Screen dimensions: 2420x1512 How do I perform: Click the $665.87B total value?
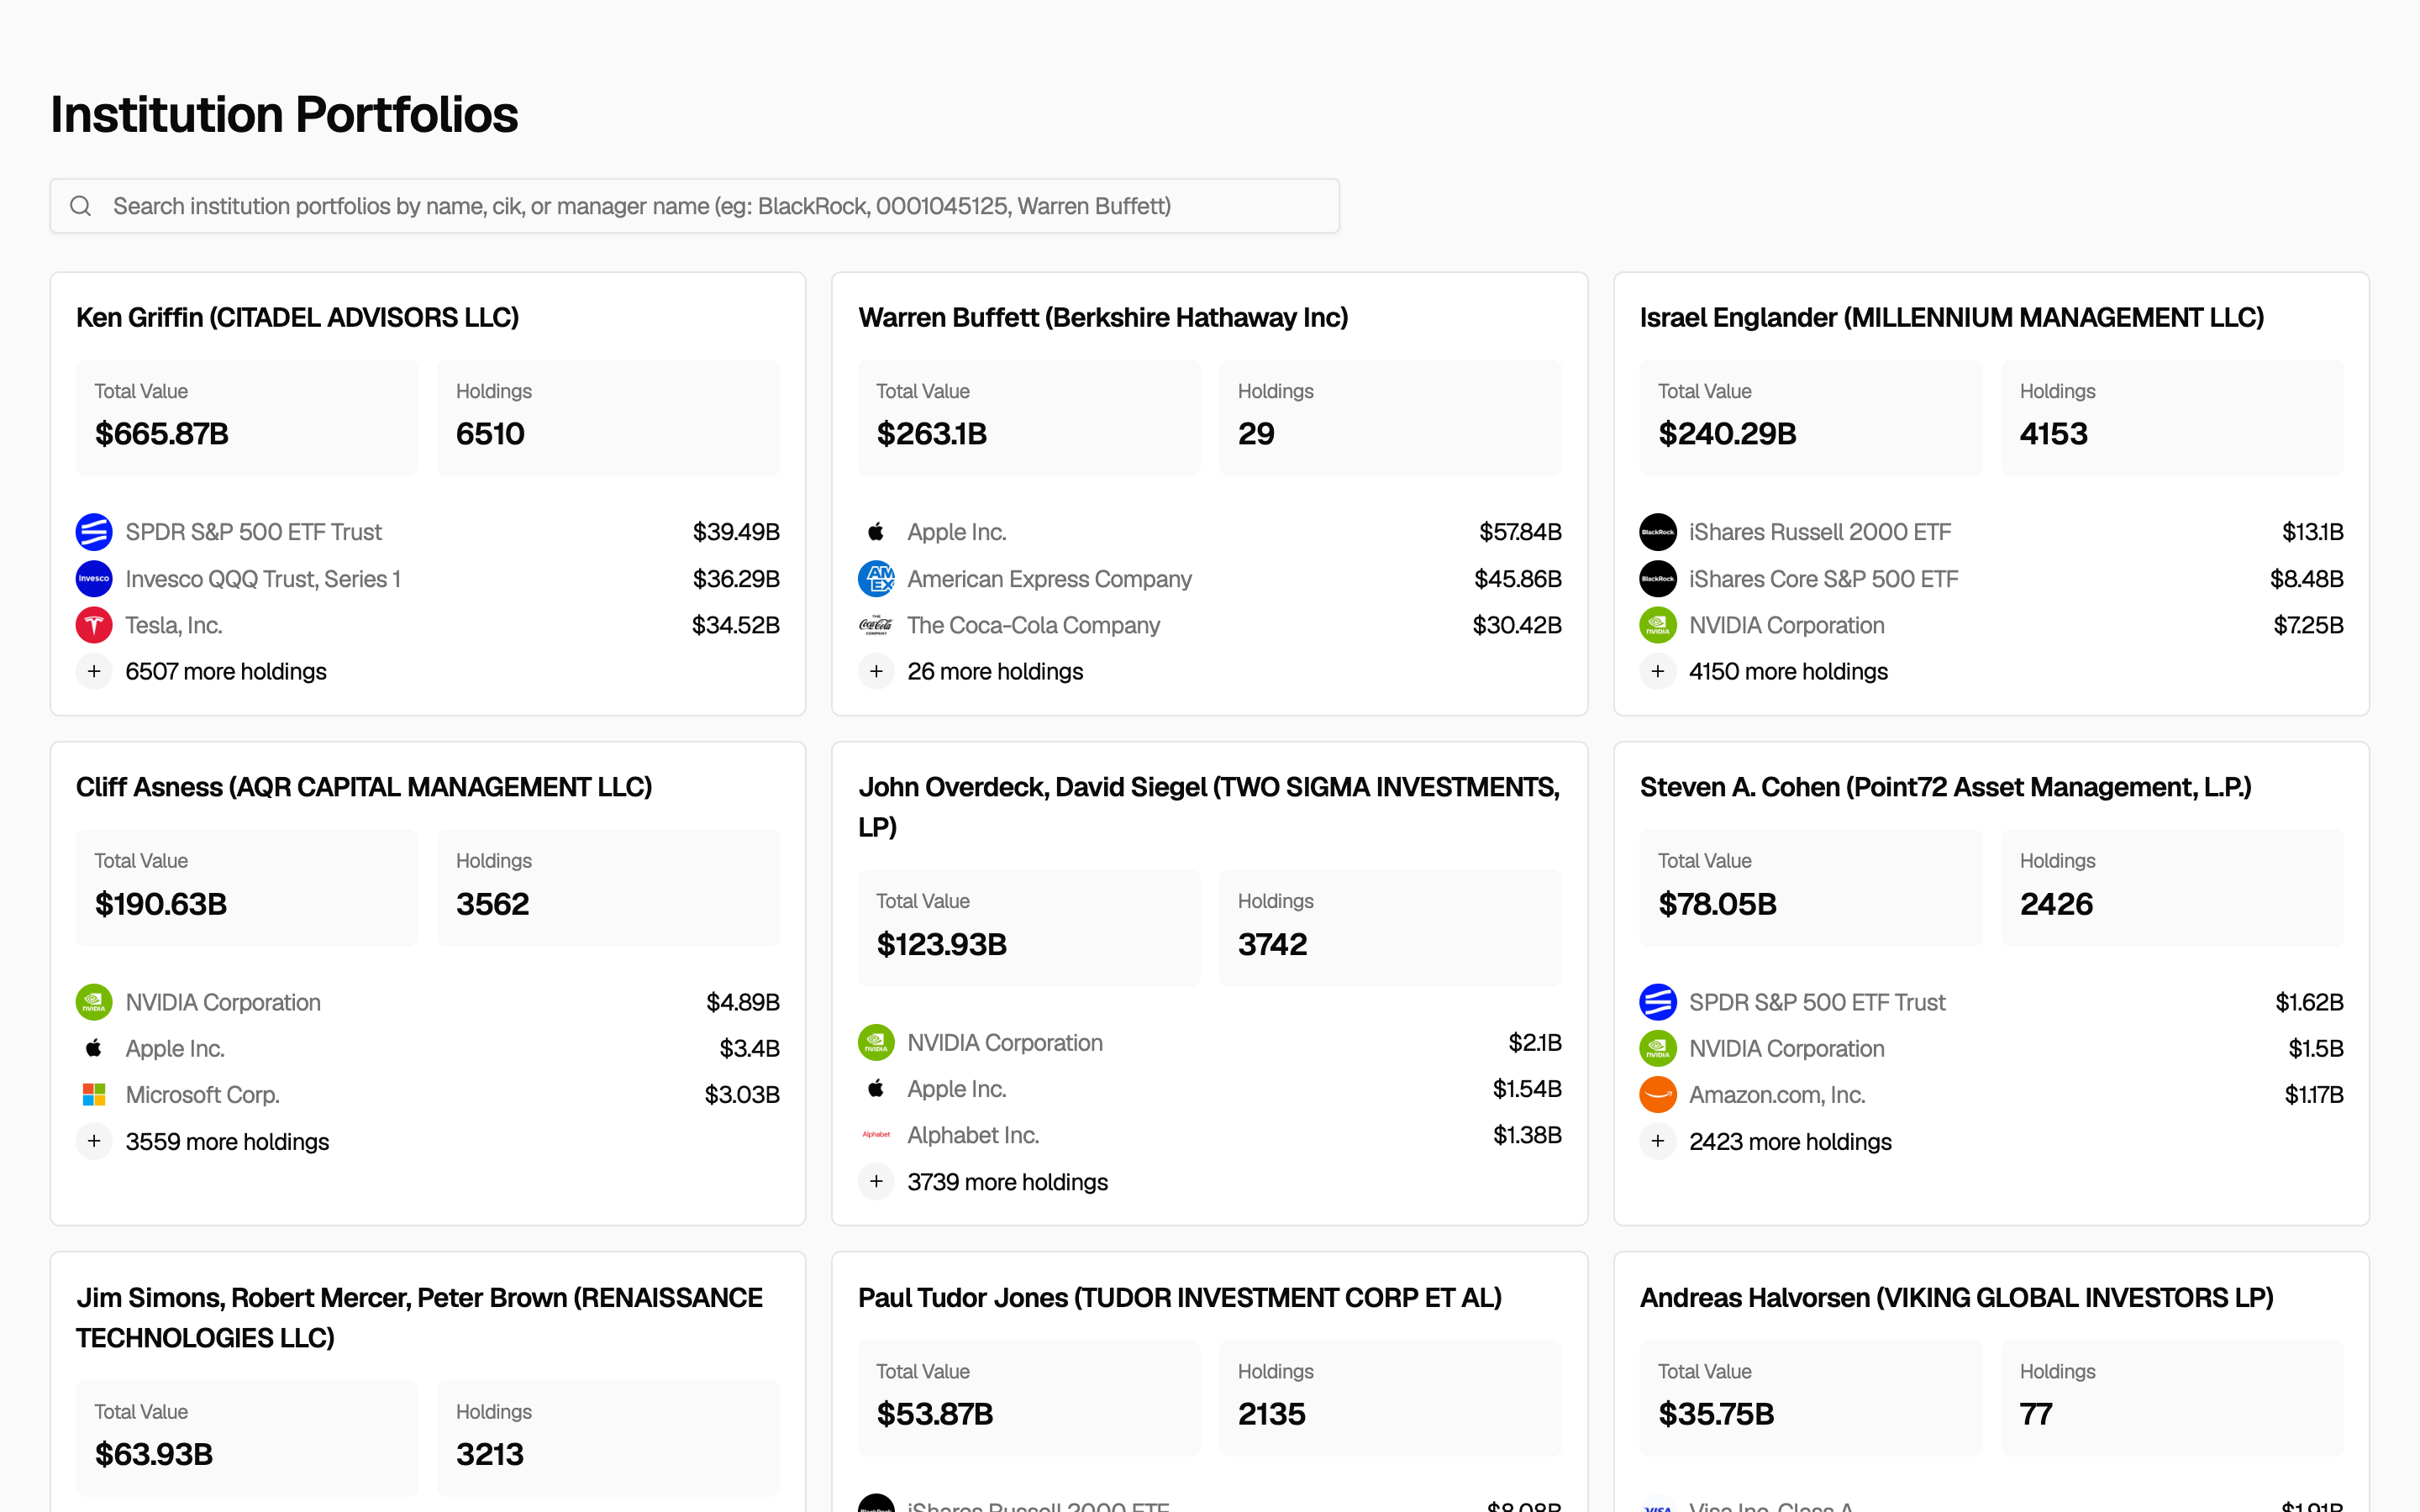pyautogui.click(x=162, y=434)
